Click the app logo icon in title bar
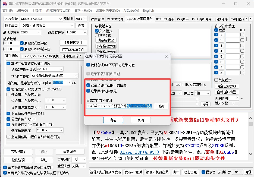The height and width of the screenshot is (177, 254). [x=5, y=4]
